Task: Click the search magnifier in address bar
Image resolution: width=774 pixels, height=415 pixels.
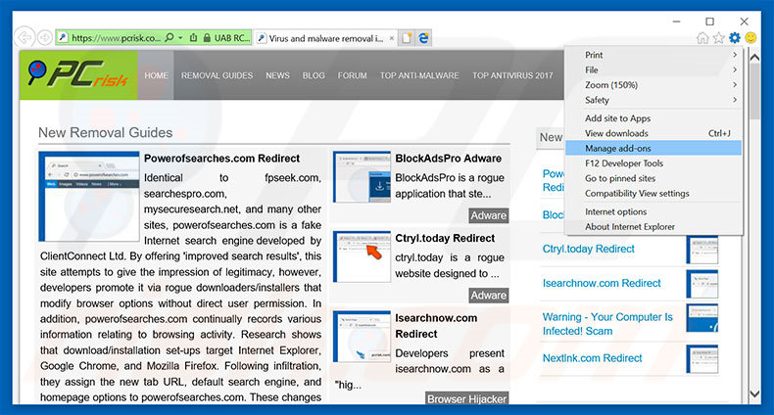Action: pyautogui.click(x=169, y=37)
